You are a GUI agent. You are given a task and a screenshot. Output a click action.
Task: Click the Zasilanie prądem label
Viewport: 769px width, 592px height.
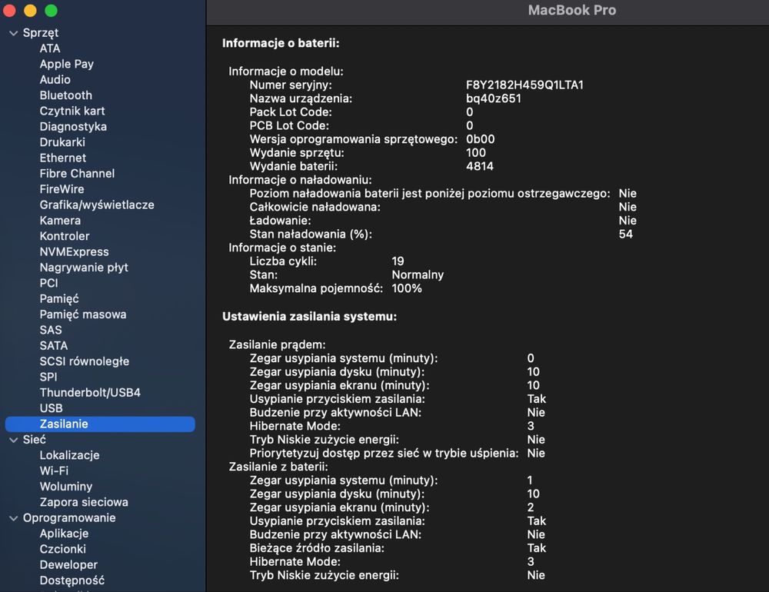(x=277, y=344)
